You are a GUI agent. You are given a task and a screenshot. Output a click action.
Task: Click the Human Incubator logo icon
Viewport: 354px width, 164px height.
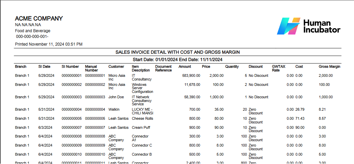[288, 26]
